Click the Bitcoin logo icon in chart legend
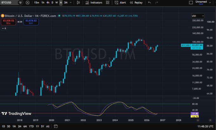Screen dimensions: 216x130 (3, 16)
